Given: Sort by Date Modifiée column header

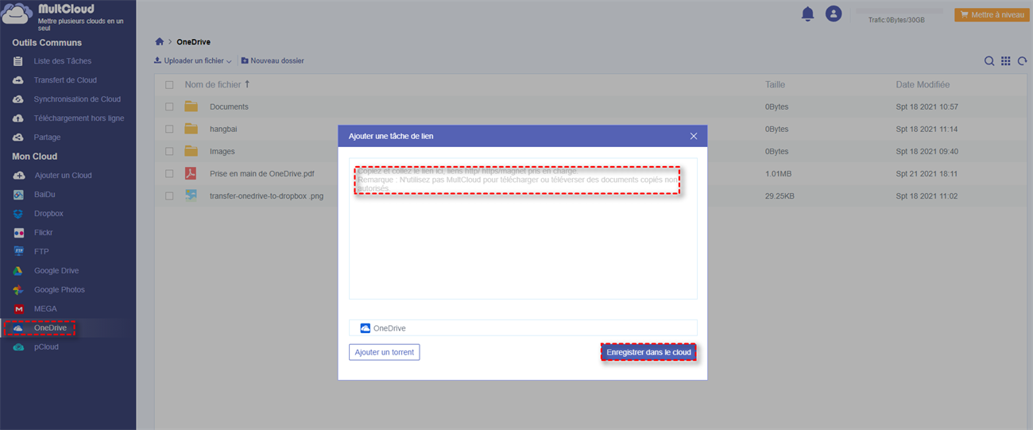Looking at the screenshot, I should click(923, 84).
